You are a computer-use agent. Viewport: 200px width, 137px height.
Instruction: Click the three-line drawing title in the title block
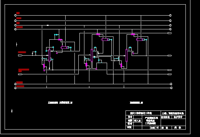pos(151,121)
